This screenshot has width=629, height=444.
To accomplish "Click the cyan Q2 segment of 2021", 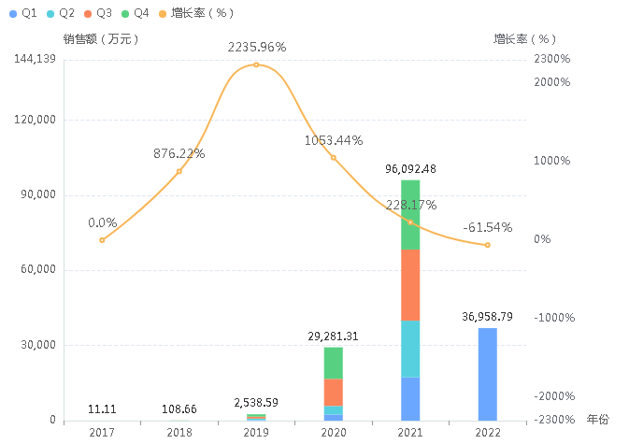I will point(410,349).
